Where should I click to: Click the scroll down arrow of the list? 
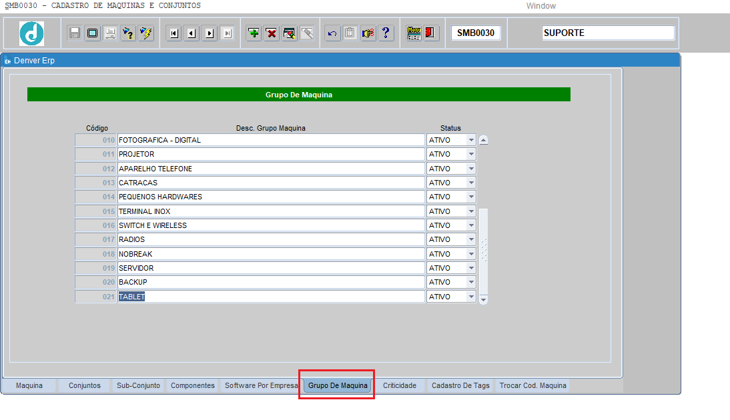(483, 299)
